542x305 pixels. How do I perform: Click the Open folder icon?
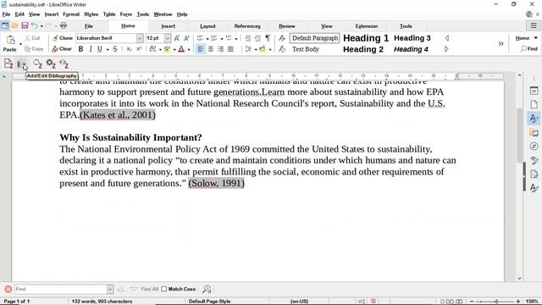15,25
